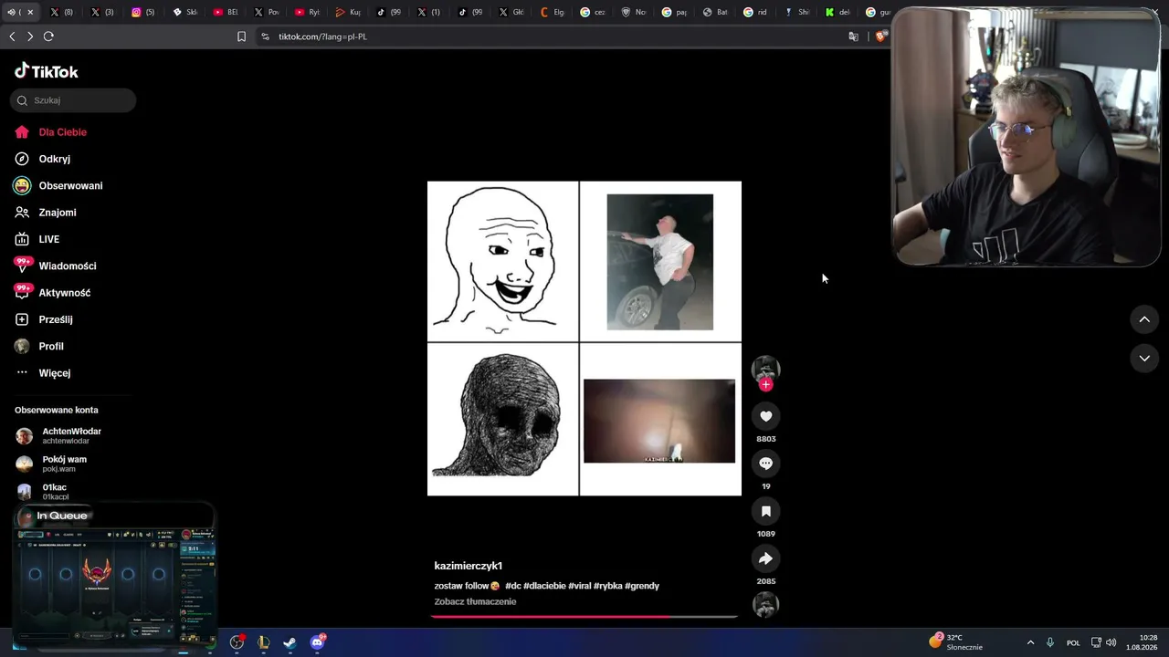This screenshot has width=1169, height=657.
Task: Click the microphone tray icon
Action: 1050,642
